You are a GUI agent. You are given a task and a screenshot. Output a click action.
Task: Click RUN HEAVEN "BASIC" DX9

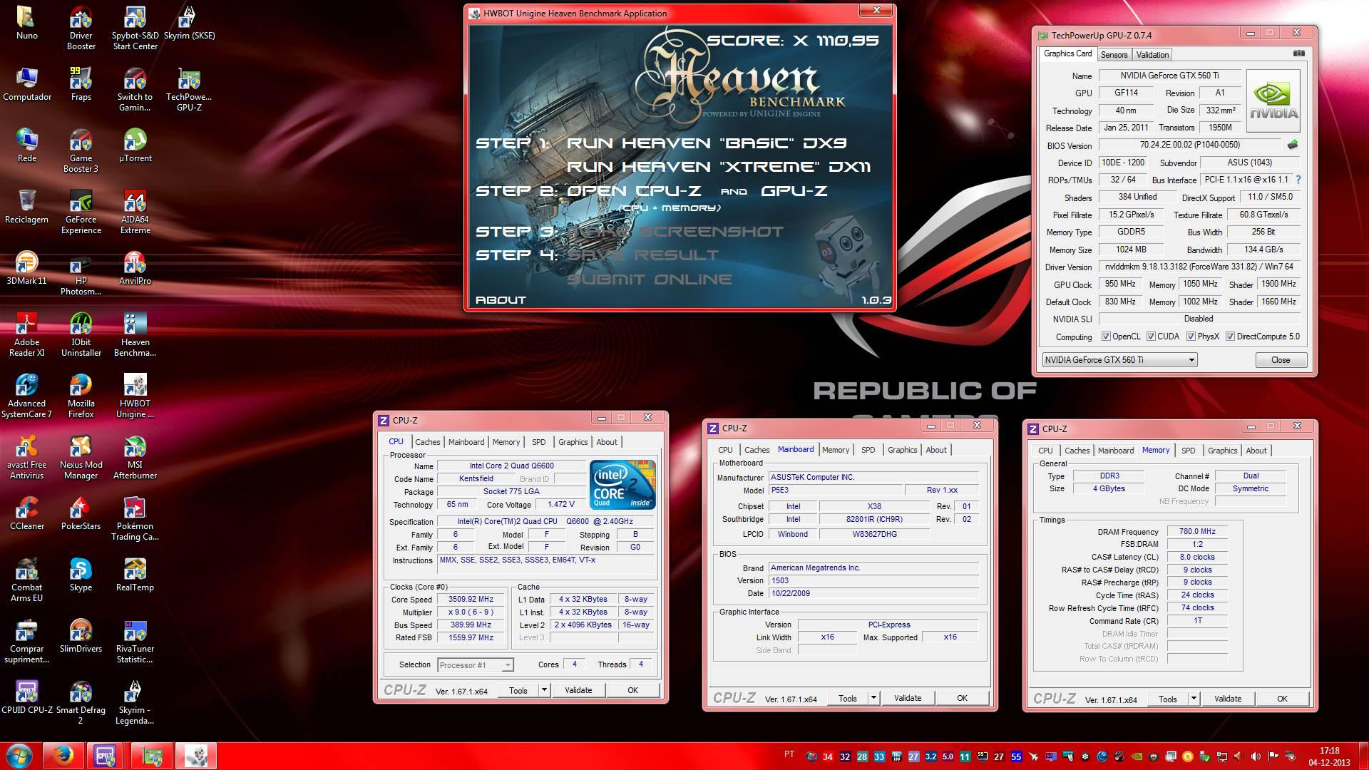click(x=707, y=143)
